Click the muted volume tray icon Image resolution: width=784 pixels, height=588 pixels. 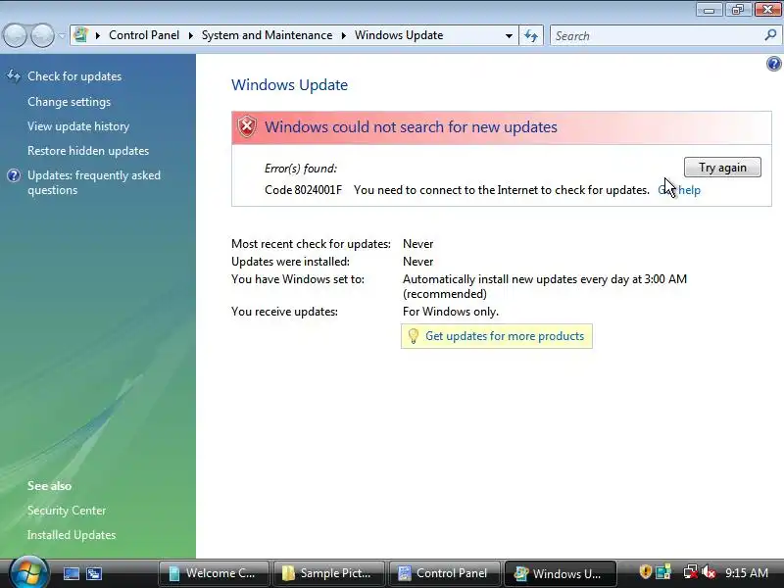pyautogui.click(x=709, y=572)
